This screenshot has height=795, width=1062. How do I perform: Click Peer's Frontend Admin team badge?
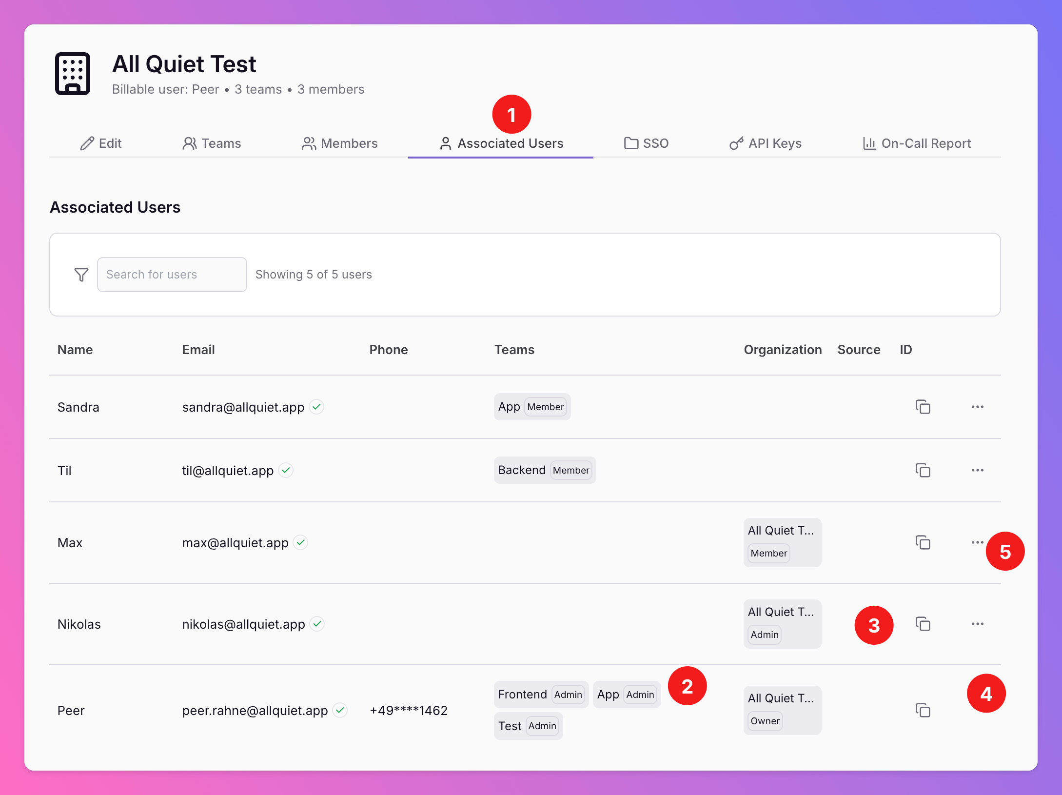pos(541,695)
